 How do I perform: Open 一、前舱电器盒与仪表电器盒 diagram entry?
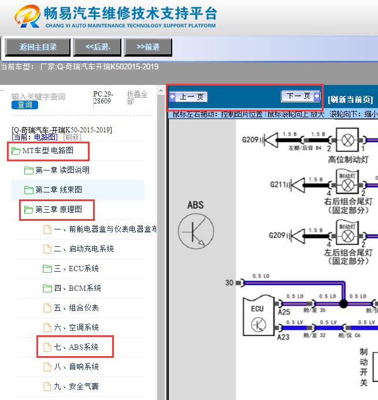click(x=105, y=229)
